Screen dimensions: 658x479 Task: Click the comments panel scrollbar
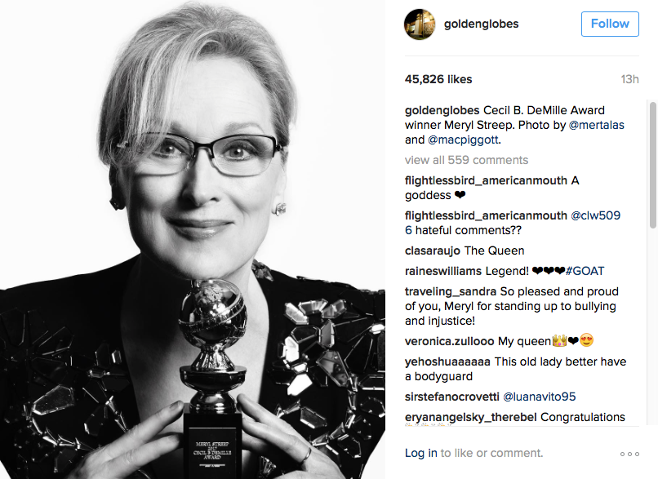653,165
